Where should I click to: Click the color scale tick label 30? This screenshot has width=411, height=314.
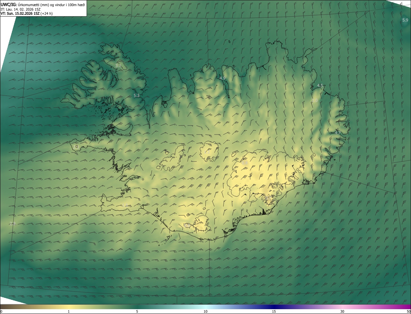[342, 311]
